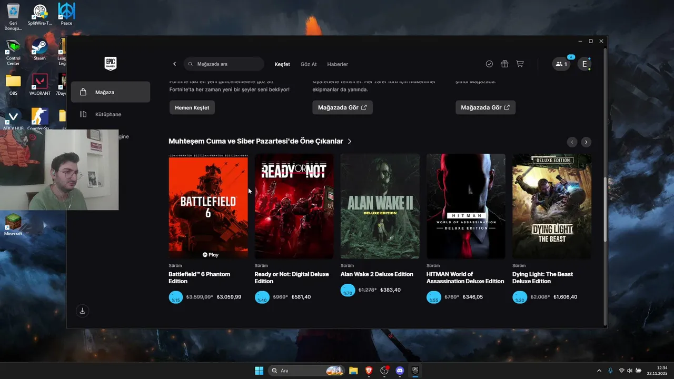Click the Epic Games logo in sidebar
Image resolution: width=674 pixels, height=379 pixels.
pyautogui.click(x=110, y=64)
